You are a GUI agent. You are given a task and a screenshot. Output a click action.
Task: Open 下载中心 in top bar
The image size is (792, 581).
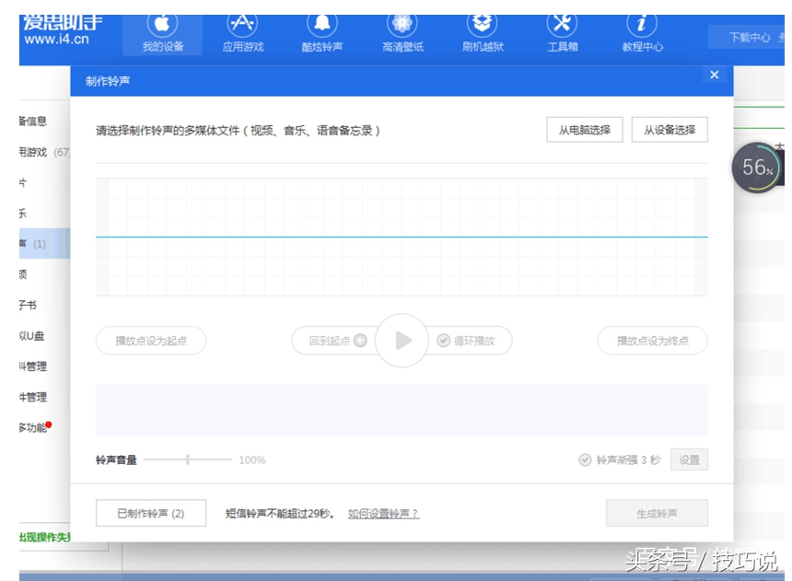749,37
